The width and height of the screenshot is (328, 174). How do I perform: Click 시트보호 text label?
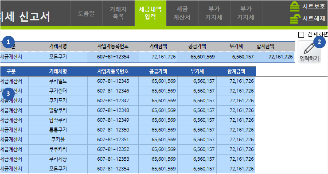(x=314, y=7)
